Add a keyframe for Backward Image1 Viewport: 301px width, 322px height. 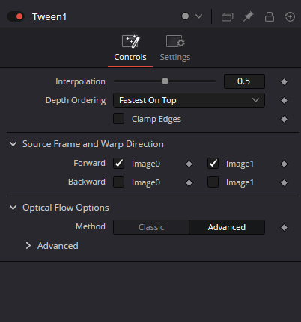tap(284, 182)
